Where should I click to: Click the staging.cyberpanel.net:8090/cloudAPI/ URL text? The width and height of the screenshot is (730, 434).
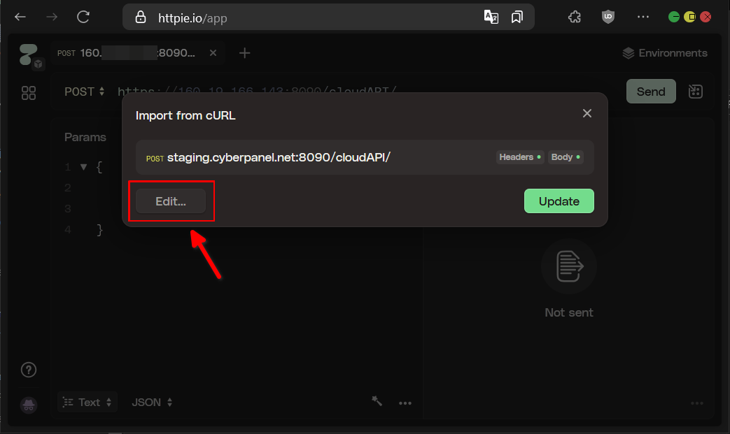279,157
